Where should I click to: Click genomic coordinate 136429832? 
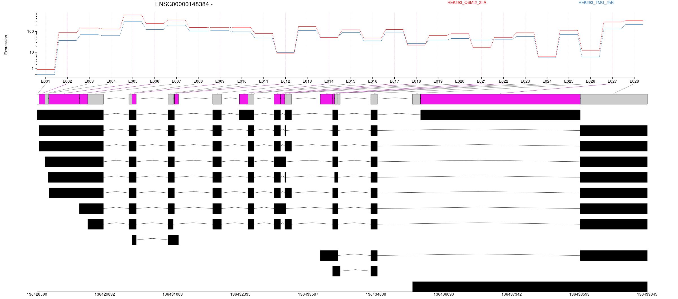[105, 294]
